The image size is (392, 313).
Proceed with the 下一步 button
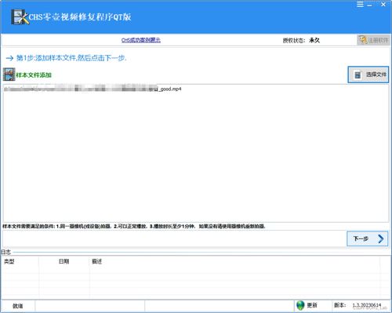[x=367, y=238]
